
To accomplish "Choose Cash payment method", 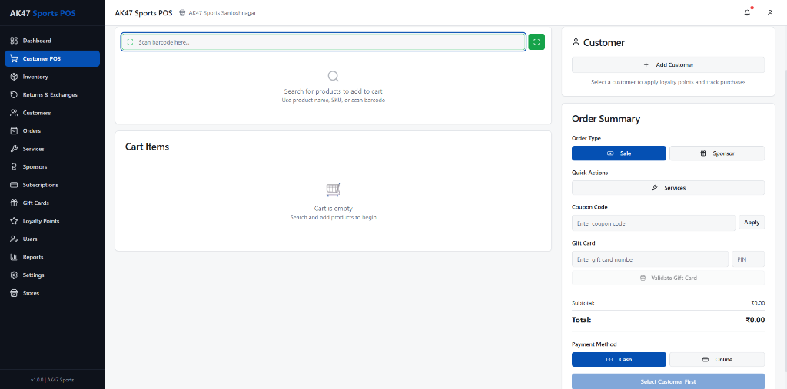I will point(619,359).
